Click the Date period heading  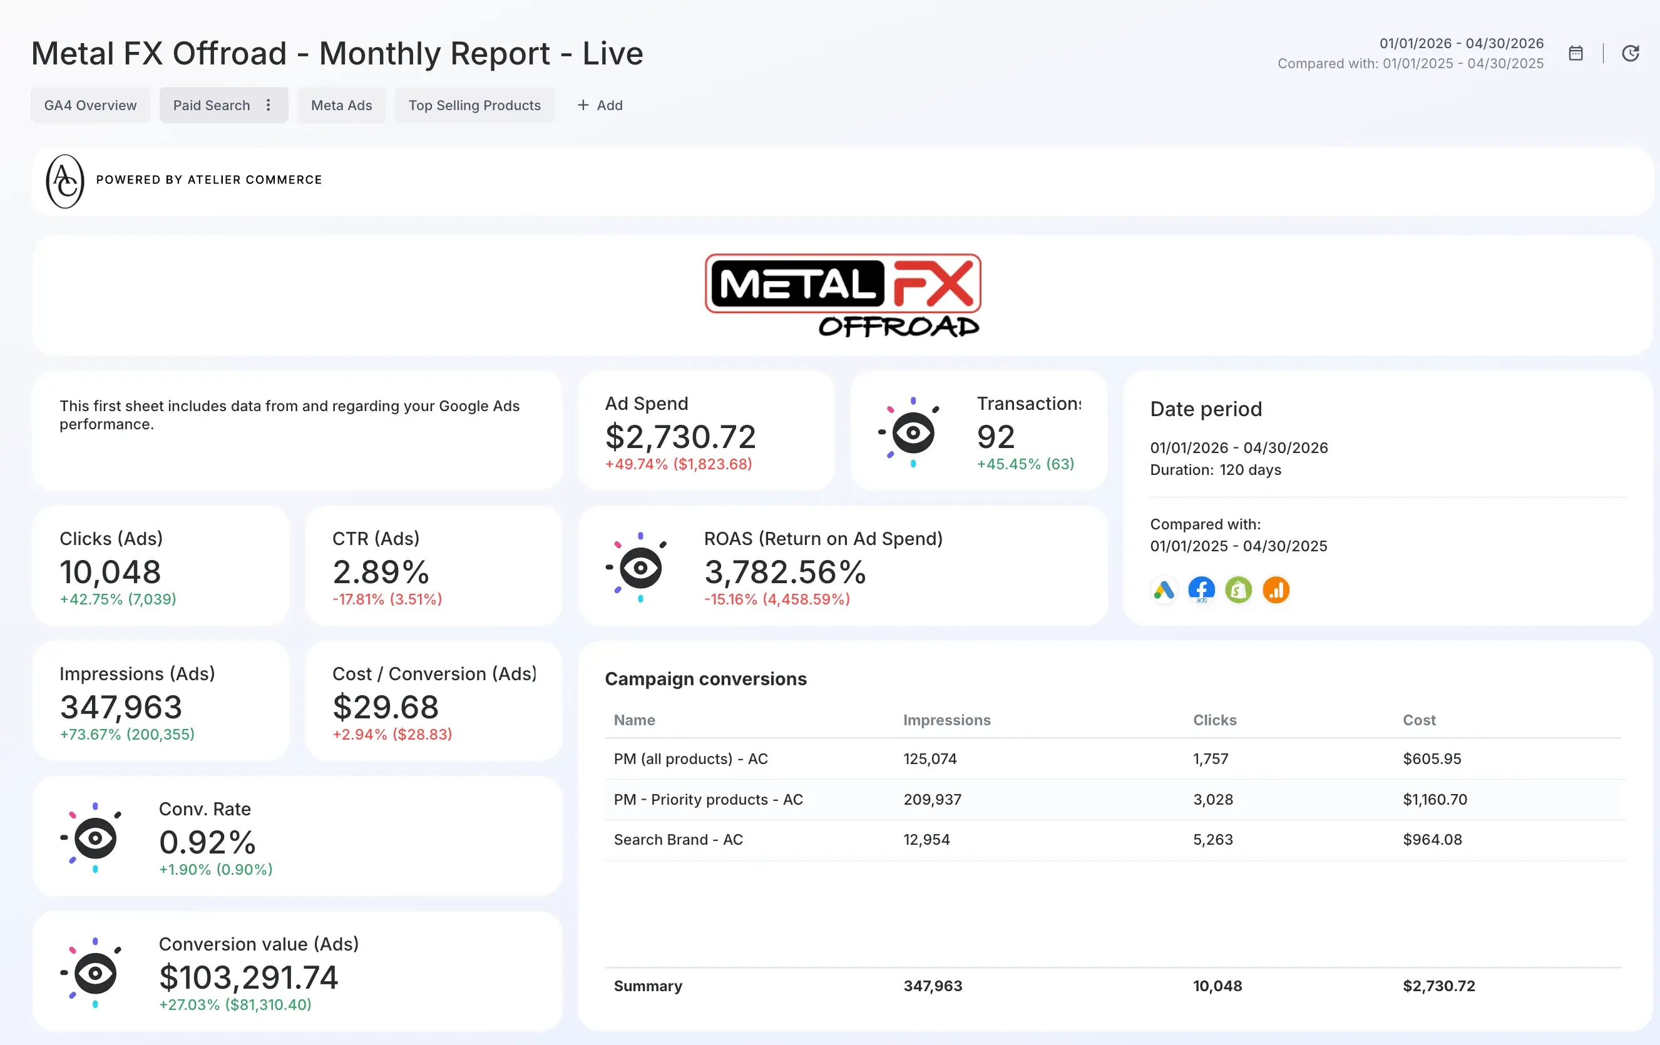pyautogui.click(x=1206, y=409)
